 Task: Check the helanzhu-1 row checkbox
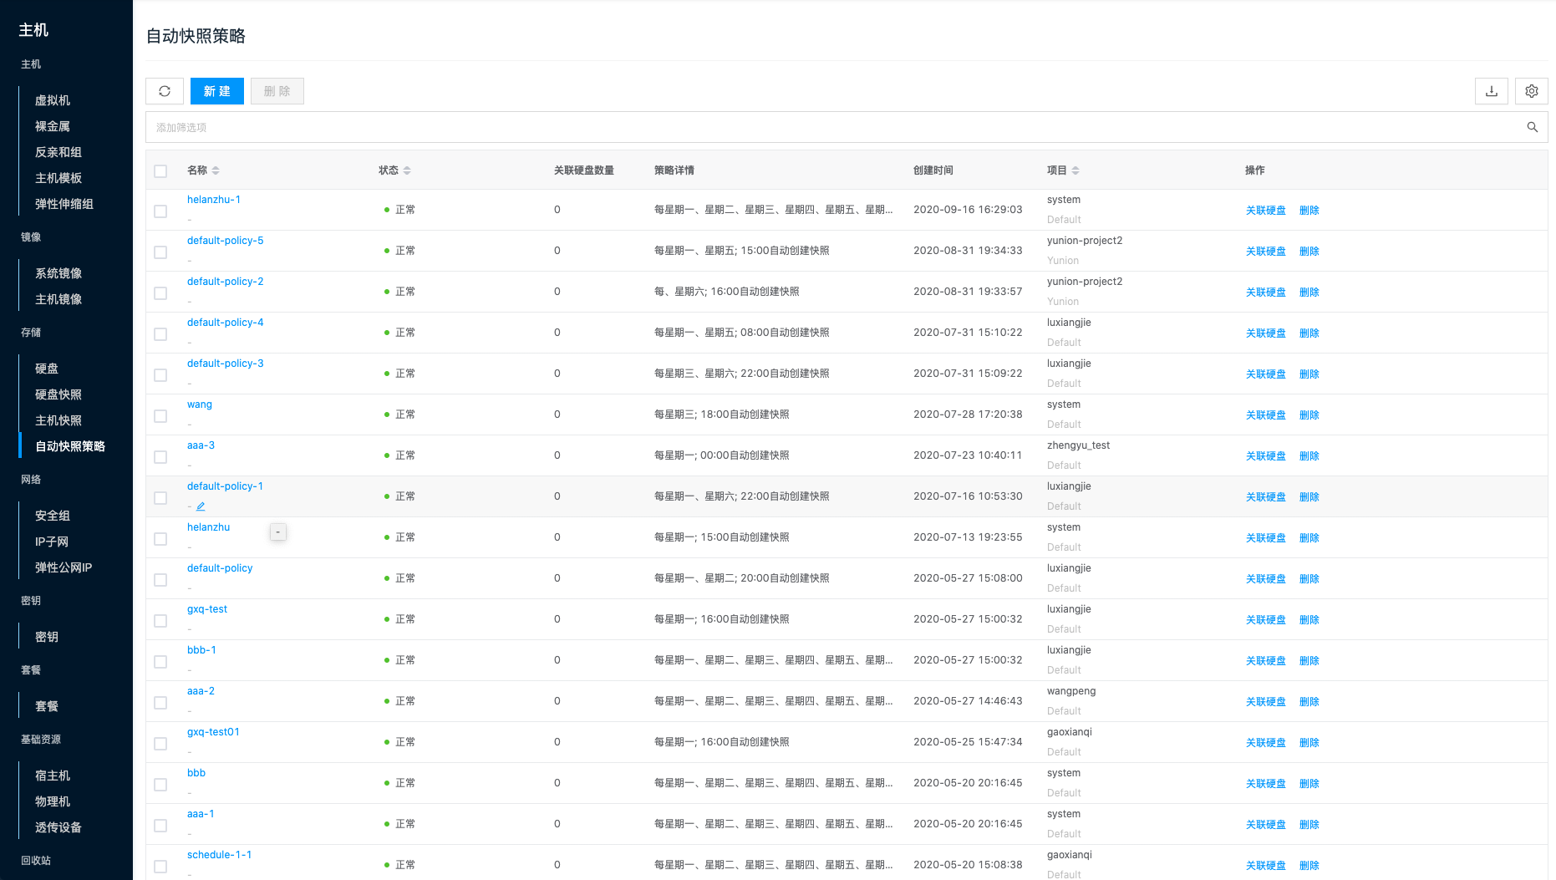[160, 211]
